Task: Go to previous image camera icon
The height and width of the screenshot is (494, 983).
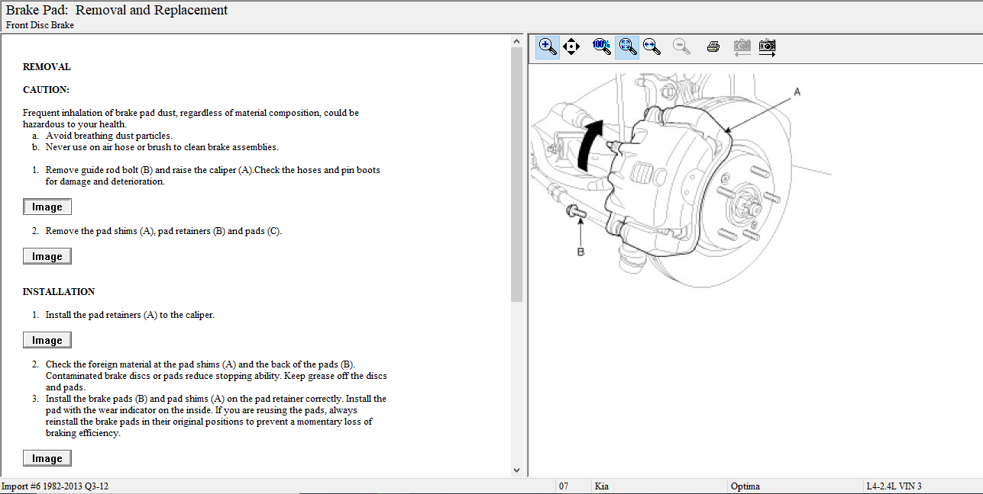Action: click(x=742, y=47)
